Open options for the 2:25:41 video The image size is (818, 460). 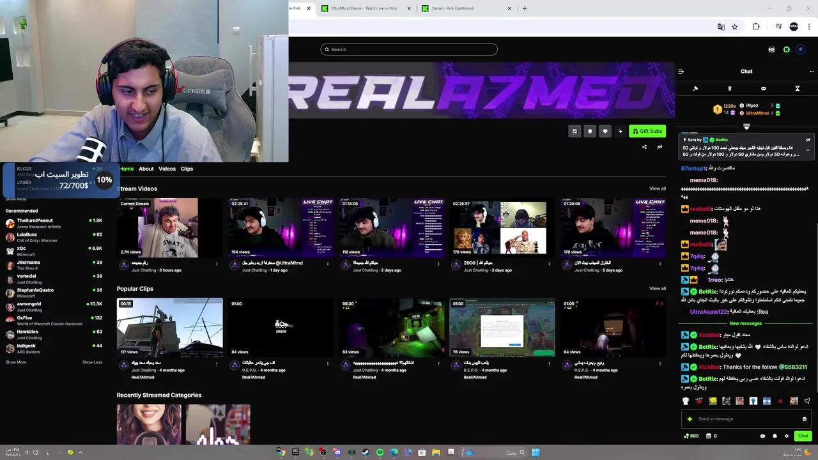point(328,264)
